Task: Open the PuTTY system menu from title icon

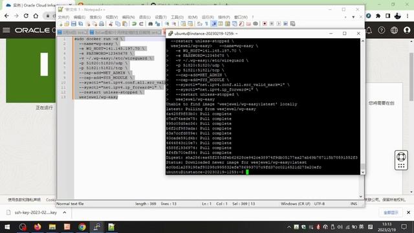Action: coord(170,34)
